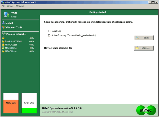Click the Local label under VAIO
The image size is (159, 117).
tap(14, 17)
